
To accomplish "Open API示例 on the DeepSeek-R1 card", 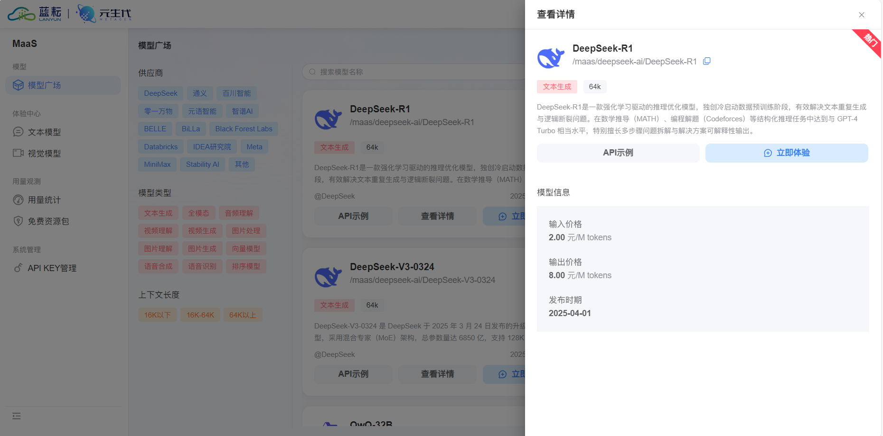I will pos(353,216).
